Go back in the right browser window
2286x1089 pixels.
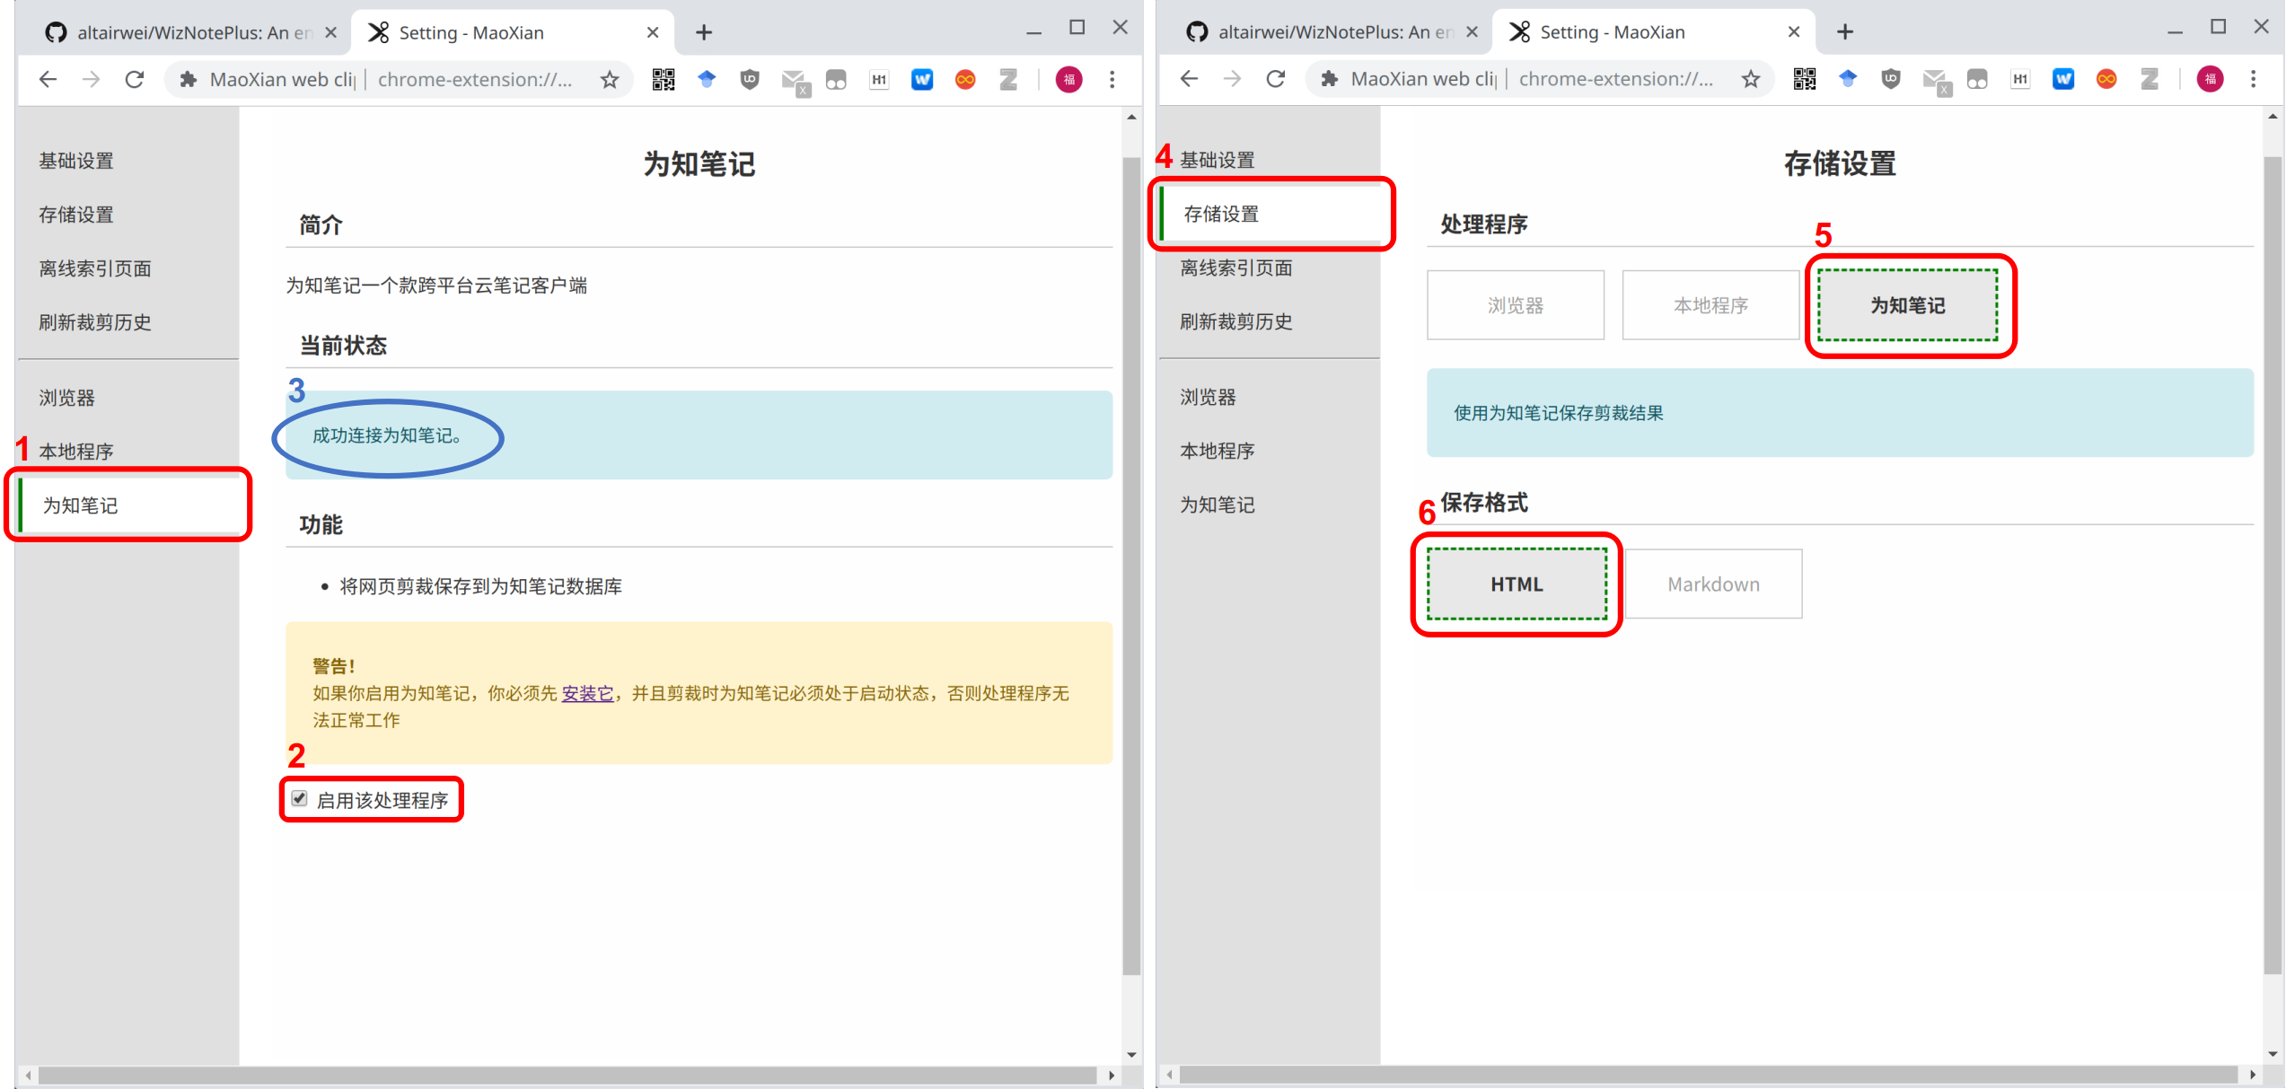(x=1190, y=79)
